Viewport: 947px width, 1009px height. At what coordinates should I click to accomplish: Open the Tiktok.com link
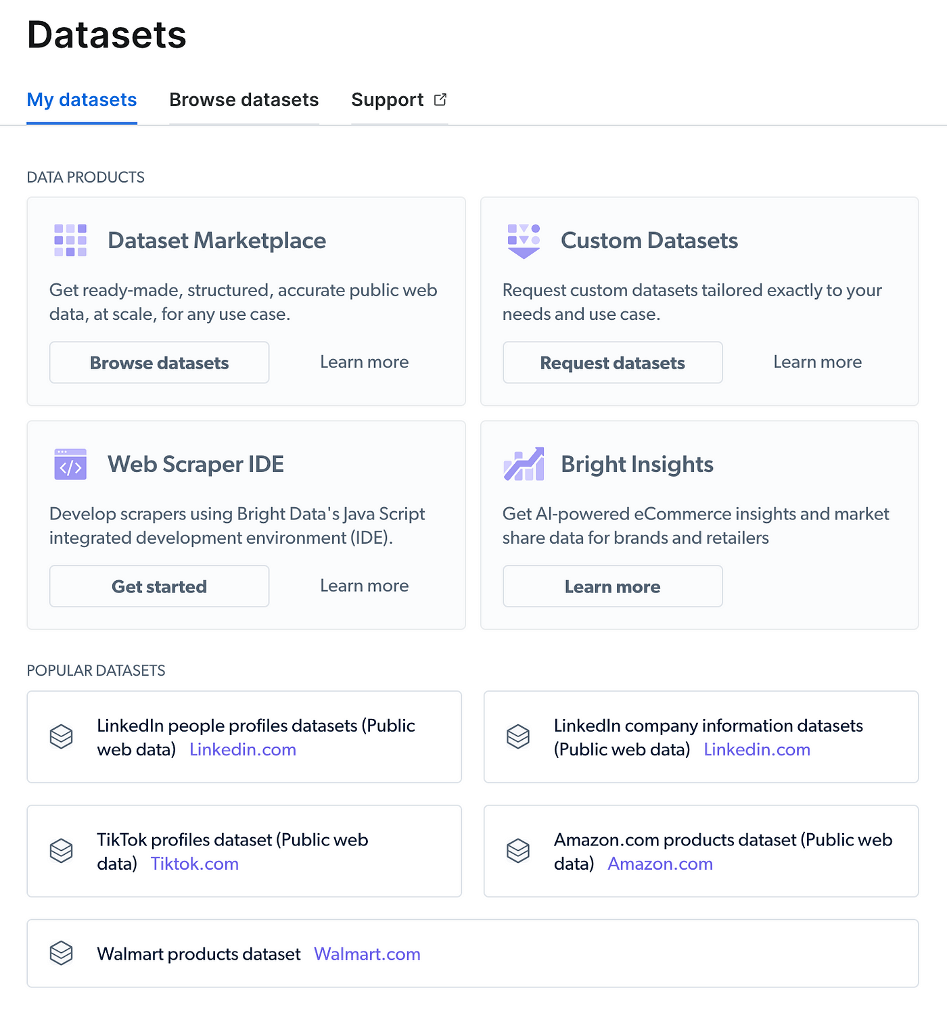[195, 864]
